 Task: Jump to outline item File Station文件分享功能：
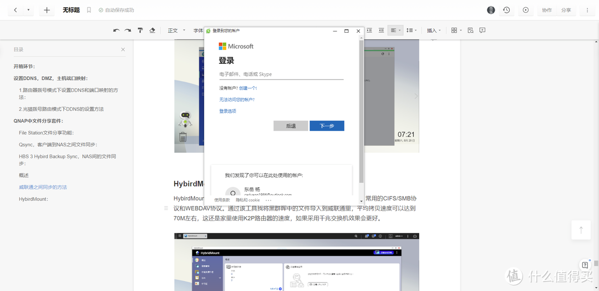point(46,133)
